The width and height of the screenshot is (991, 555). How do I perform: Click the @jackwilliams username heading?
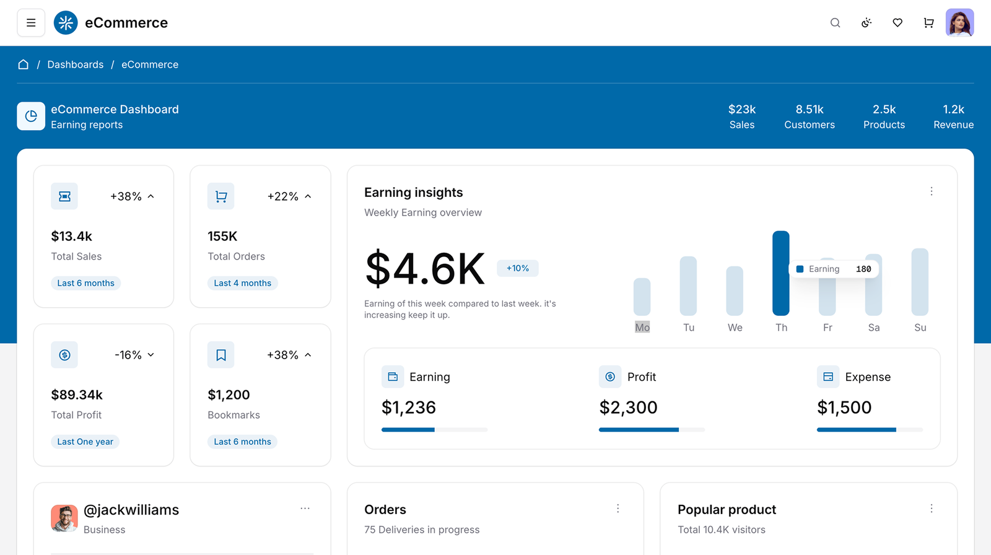[131, 510]
